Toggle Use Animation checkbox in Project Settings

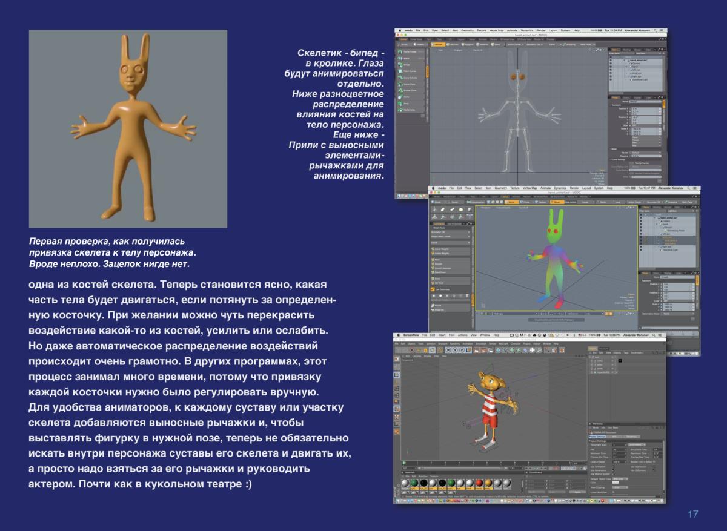tap(613, 466)
